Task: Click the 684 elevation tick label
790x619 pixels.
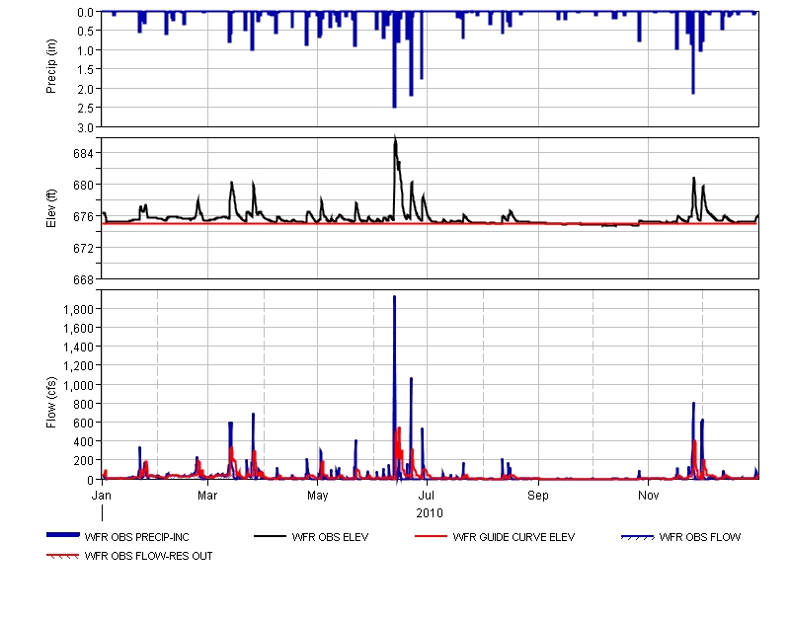Action: tap(84, 154)
